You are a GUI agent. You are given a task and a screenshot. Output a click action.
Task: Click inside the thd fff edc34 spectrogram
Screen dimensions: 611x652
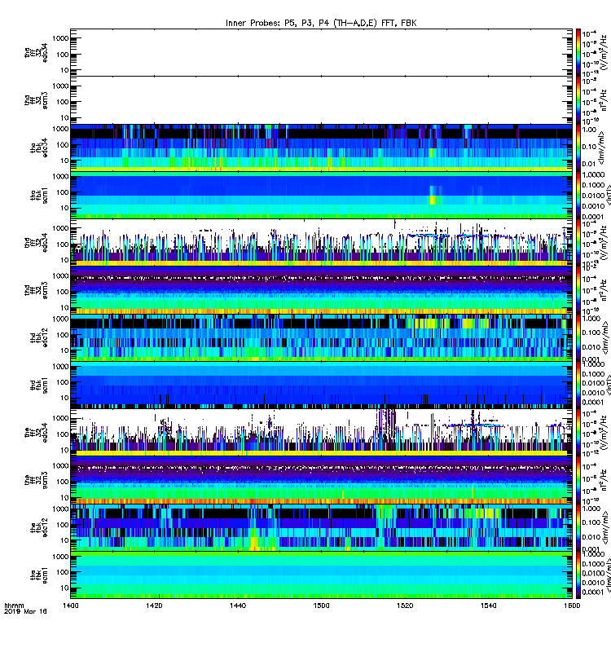point(321,243)
